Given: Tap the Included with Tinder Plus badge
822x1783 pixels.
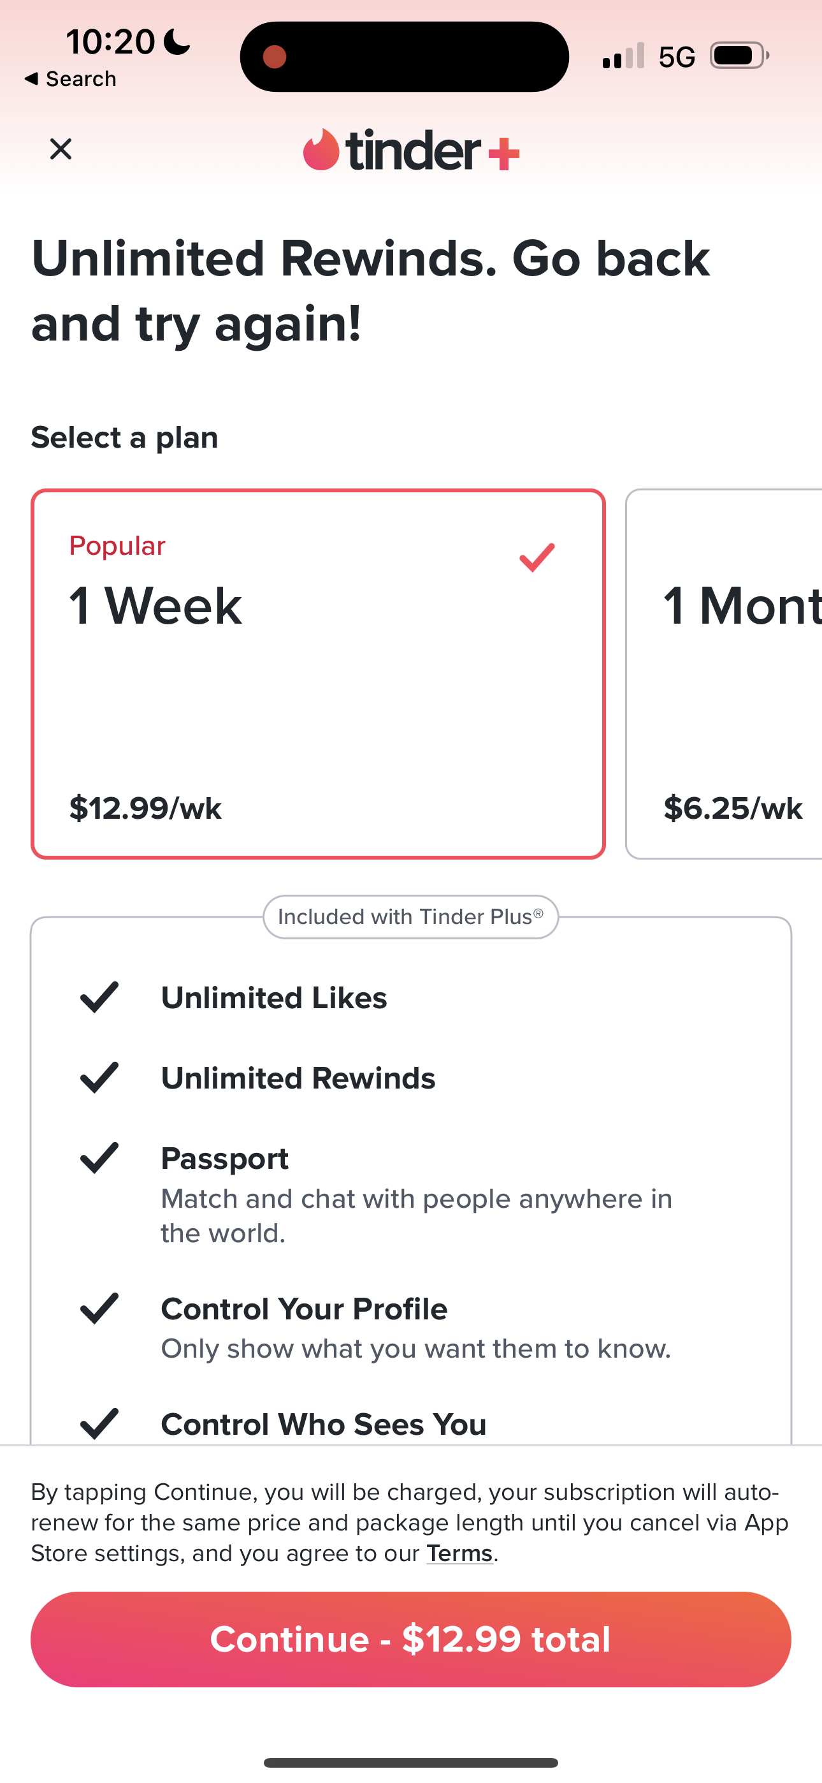Looking at the screenshot, I should tap(410, 917).
